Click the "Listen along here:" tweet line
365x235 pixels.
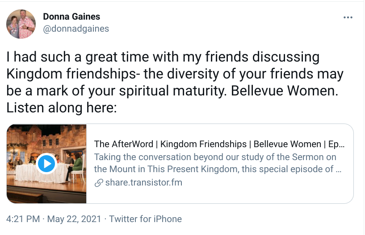click(x=62, y=108)
